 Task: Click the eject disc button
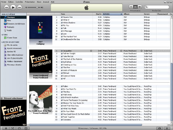(167, 128)
